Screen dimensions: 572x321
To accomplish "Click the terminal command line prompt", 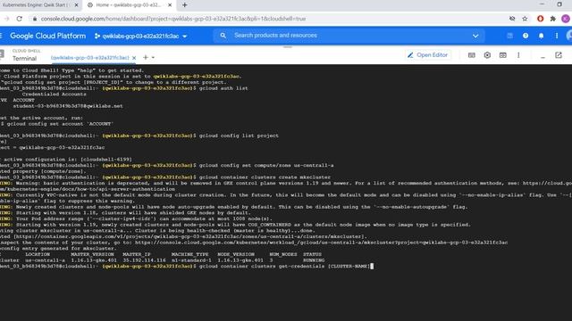I will tap(284, 266).
